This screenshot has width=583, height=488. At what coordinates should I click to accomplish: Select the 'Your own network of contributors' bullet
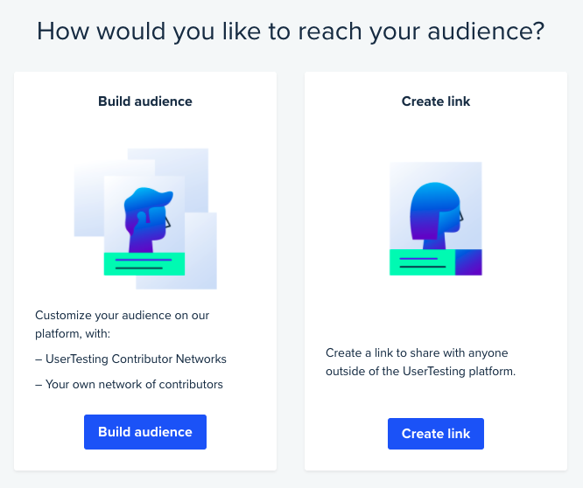[x=129, y=385]
